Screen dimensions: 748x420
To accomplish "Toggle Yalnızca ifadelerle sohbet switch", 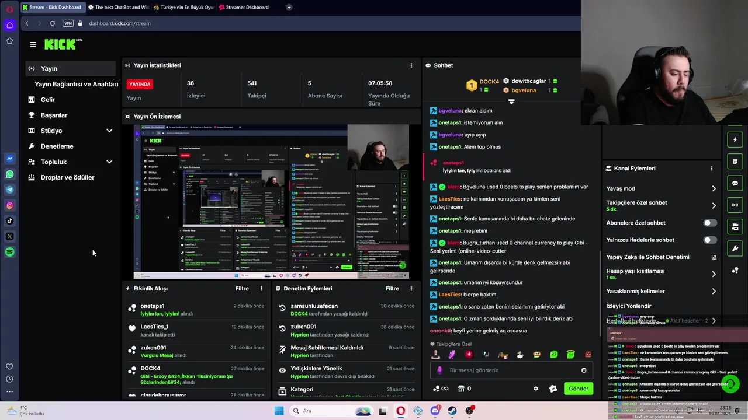I will (709, 240).
